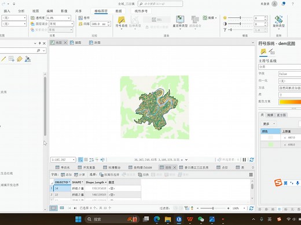The image size is (301, 225).
Task: Click the snapping grid icon below the map
Action: [x=80, y=160]
